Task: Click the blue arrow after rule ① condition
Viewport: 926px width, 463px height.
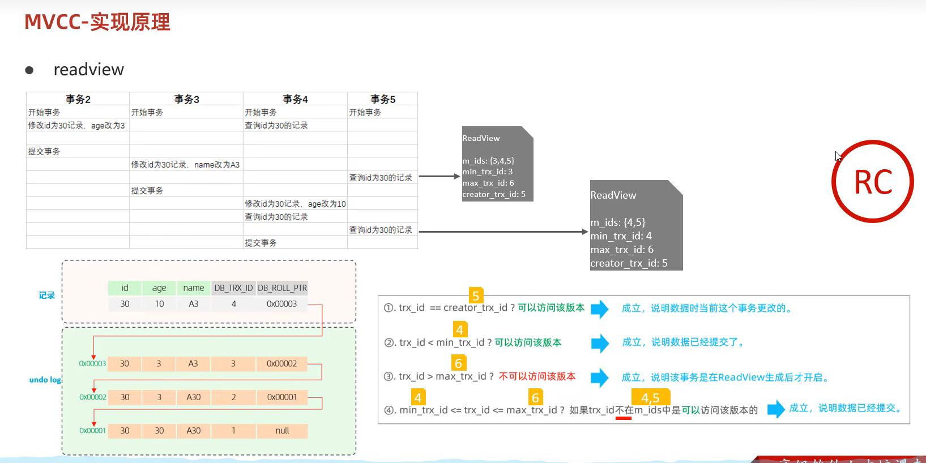Action: 599,308
